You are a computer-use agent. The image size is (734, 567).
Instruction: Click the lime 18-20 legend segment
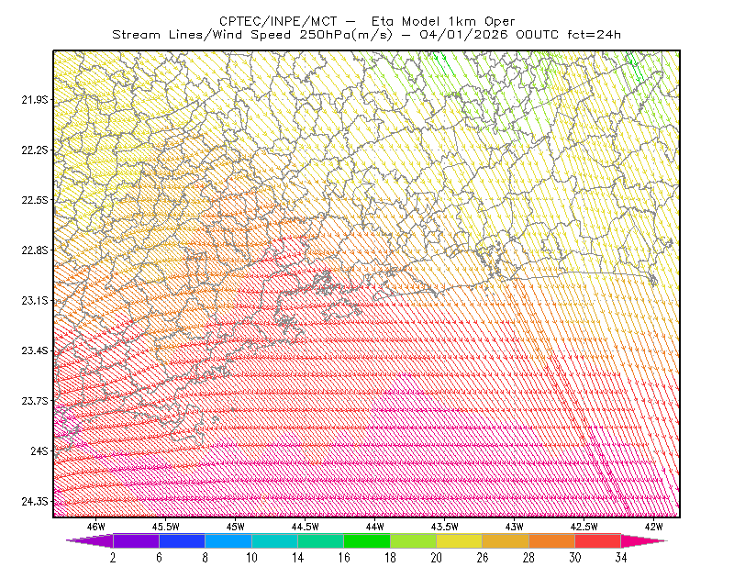413,540
